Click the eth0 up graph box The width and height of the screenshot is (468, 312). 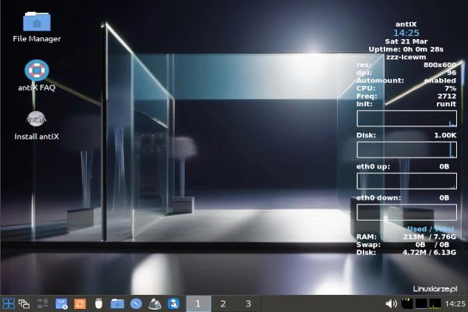(406, 181)
